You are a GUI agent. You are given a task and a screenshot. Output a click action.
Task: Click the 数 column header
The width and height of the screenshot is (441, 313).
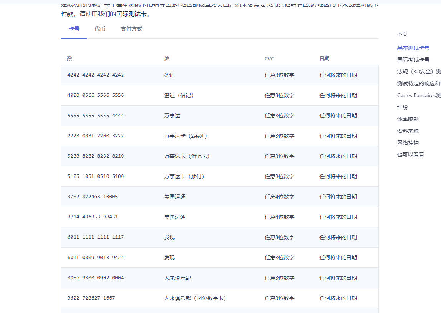click(70, 59)
